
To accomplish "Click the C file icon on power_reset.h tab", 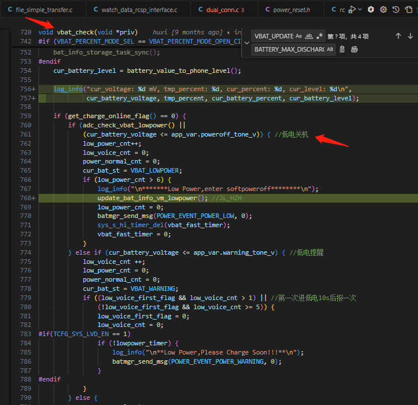I will [268, 10].
